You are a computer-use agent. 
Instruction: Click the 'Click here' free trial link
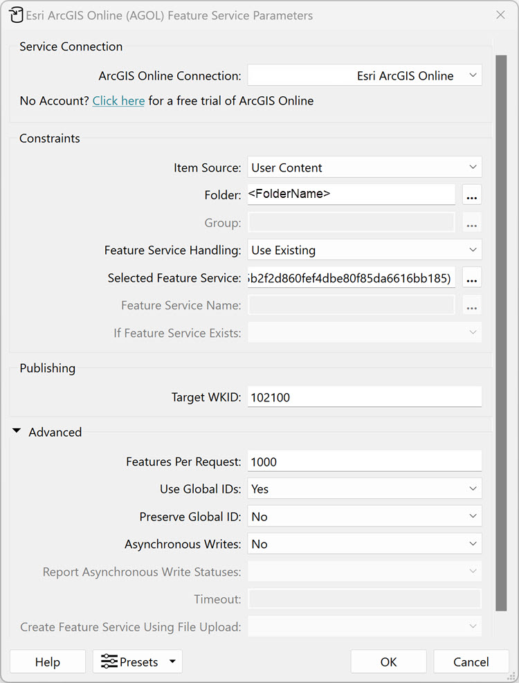(x=118, y=100)
